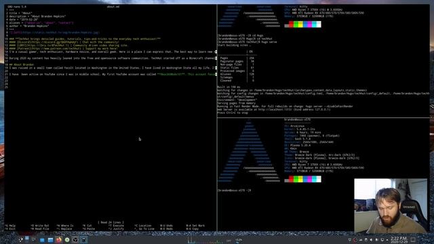The width and height of the screenshot is (434, 244).
Task: Click the "Press Ctrl+C to stop" terminal line
Action: click(233, 113)
